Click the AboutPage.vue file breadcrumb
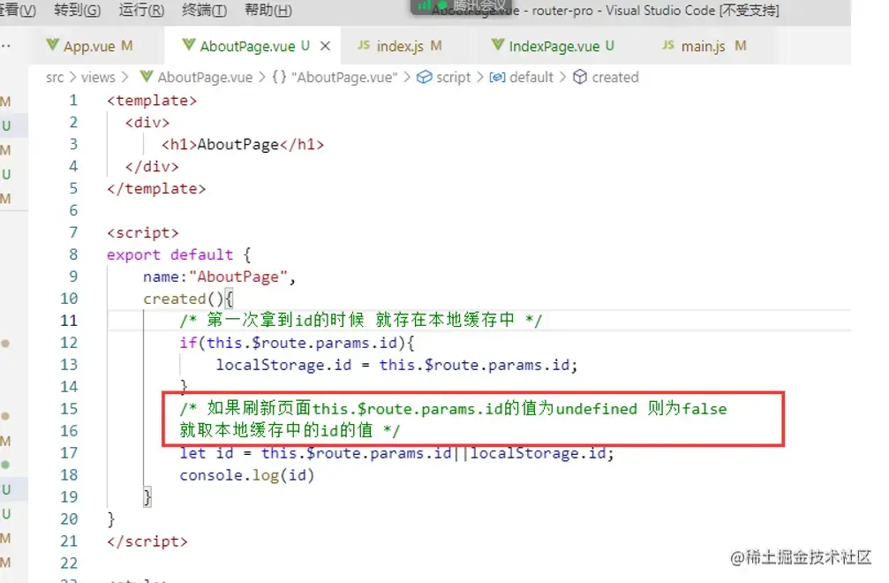Screen dimensions: 889x583 coord(205,77)
